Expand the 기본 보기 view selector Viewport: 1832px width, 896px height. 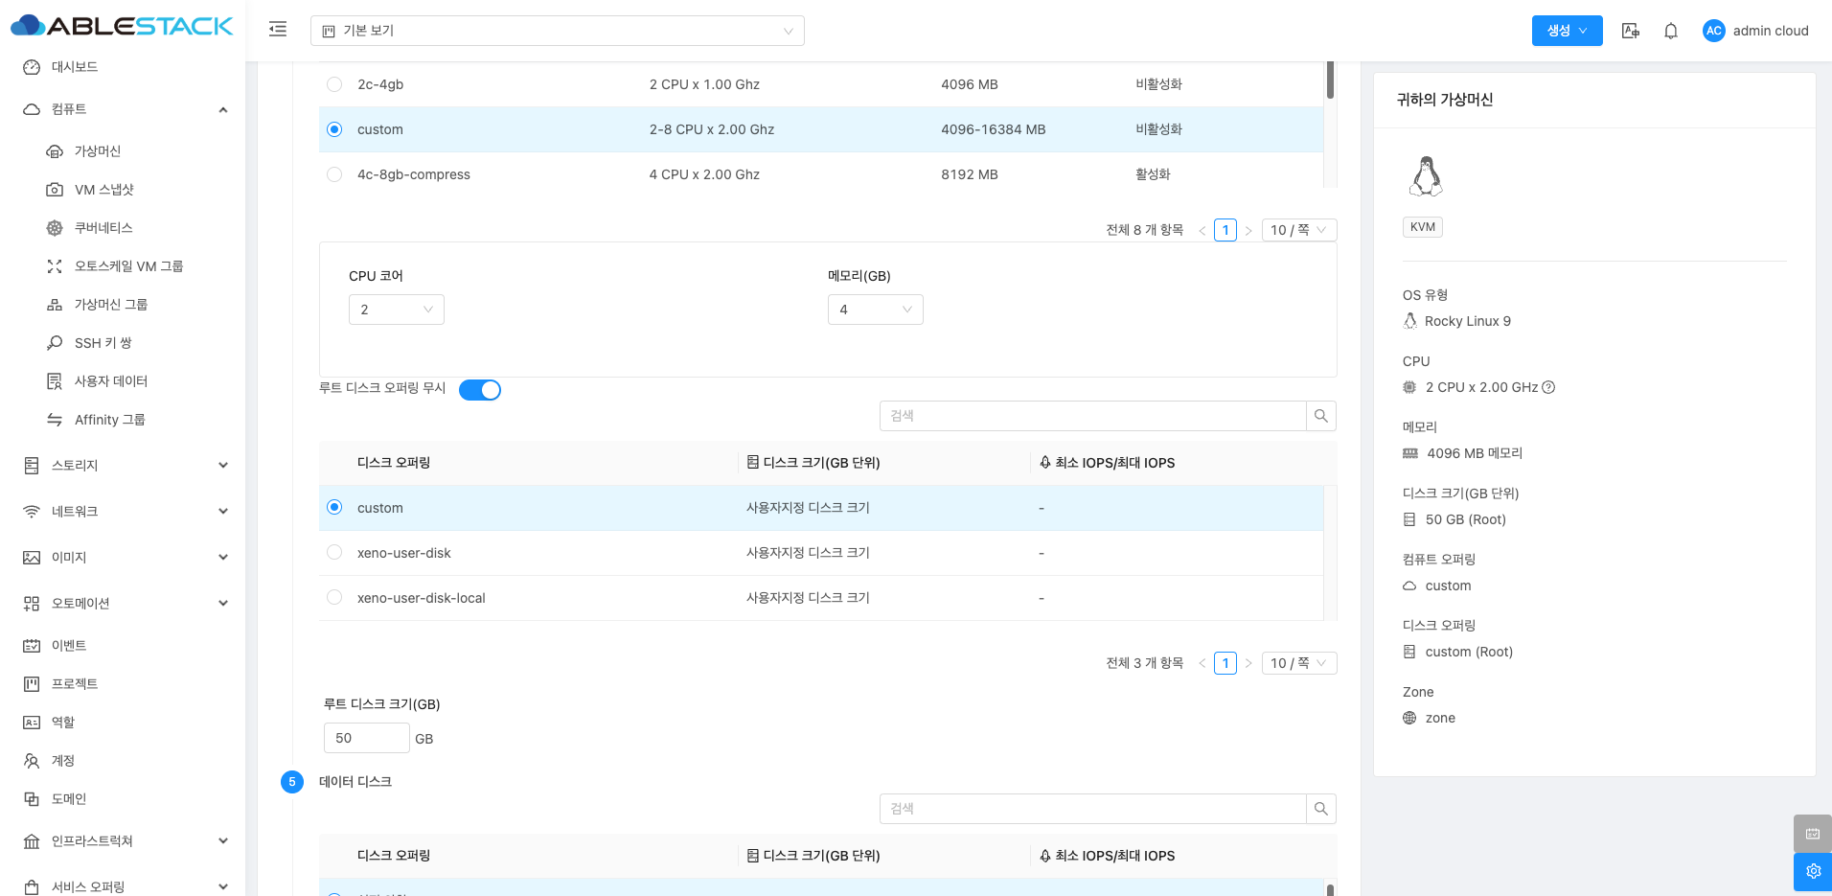(557, 31)
